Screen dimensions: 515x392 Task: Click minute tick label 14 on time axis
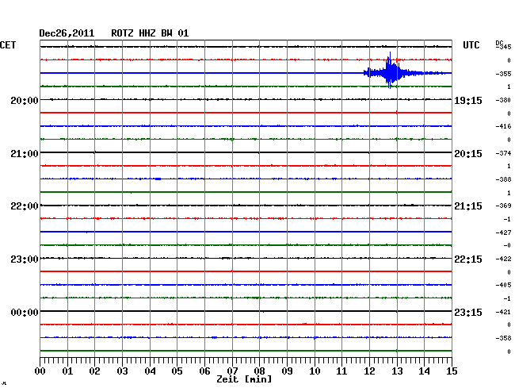pos(424,371)
